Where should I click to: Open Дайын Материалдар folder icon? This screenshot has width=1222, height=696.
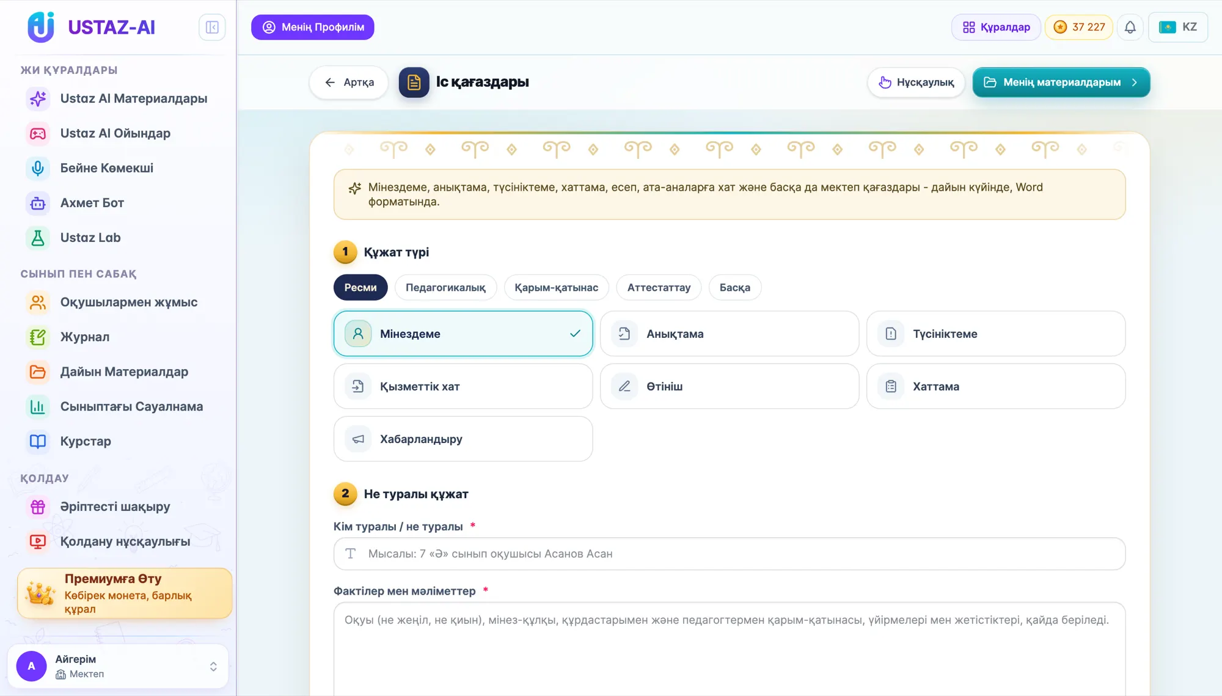click(38, 372)
